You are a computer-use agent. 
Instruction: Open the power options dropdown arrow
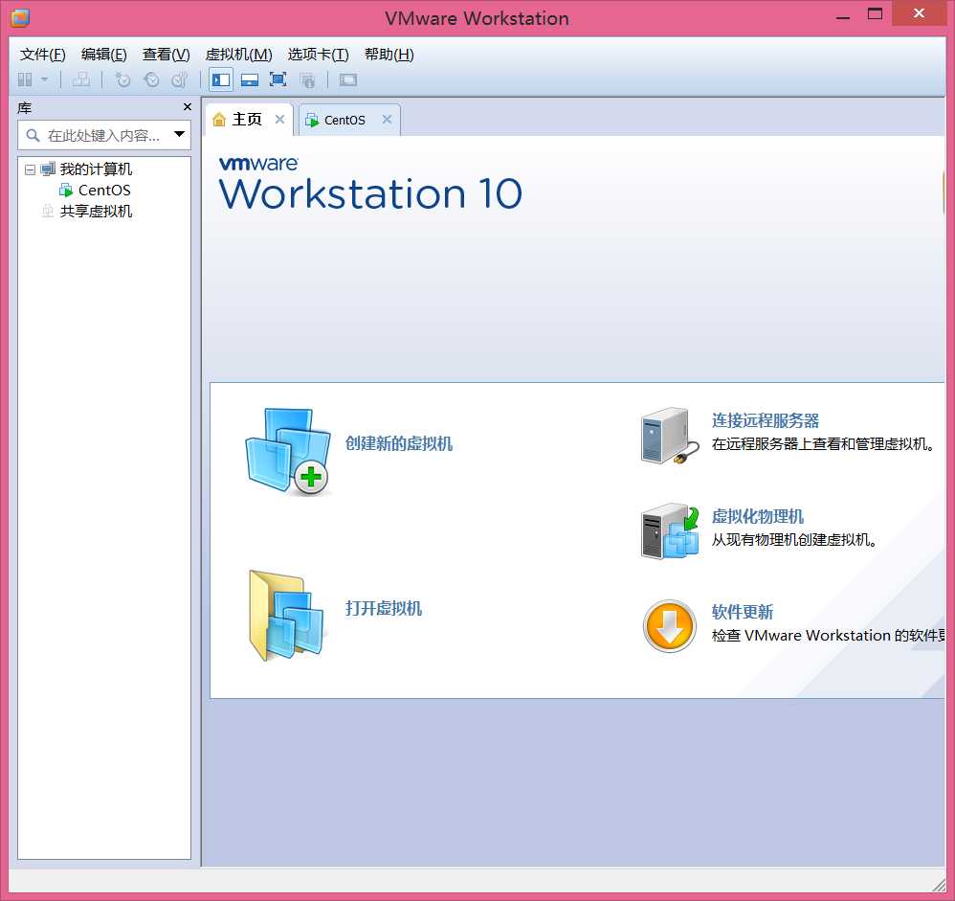point(44,79)
